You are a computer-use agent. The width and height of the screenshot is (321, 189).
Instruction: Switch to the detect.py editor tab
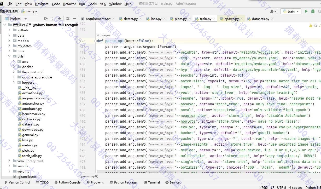pyautogui.click(x=131, y=19)
